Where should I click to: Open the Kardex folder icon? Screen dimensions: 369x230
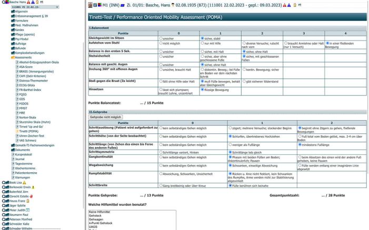13,29
